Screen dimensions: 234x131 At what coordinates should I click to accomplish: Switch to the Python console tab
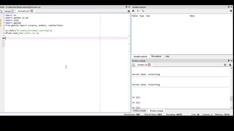(140, 111)
